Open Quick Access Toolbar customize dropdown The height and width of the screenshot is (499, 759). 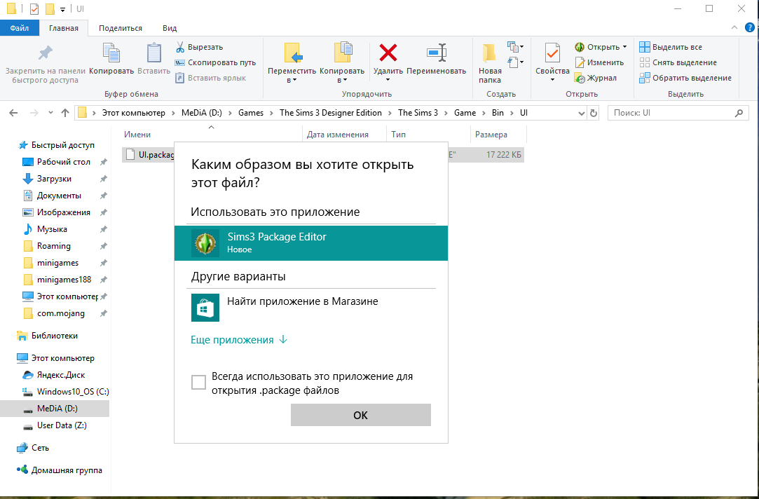pos(62,9)
